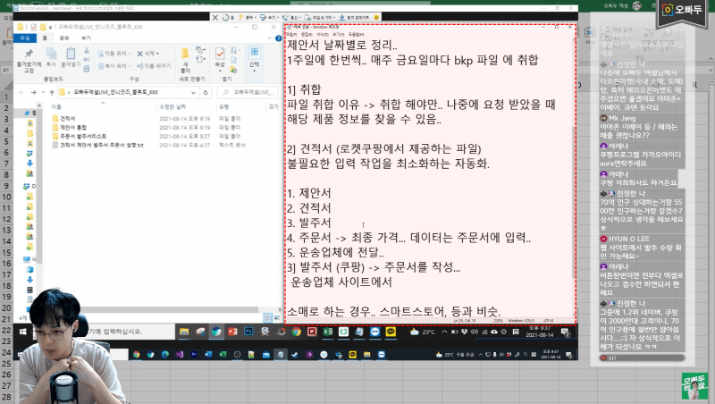Image resolution: width=715 pixels, height=404 pixels.
Task: Click the Excel Name Box showing A1
Action: tap(6, 70)
